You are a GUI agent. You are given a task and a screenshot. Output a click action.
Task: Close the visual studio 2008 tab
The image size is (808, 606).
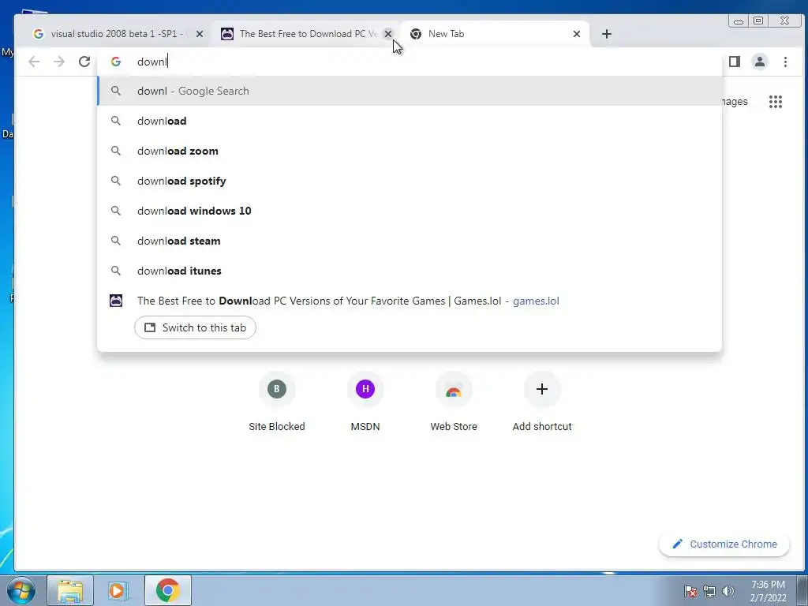200,34
